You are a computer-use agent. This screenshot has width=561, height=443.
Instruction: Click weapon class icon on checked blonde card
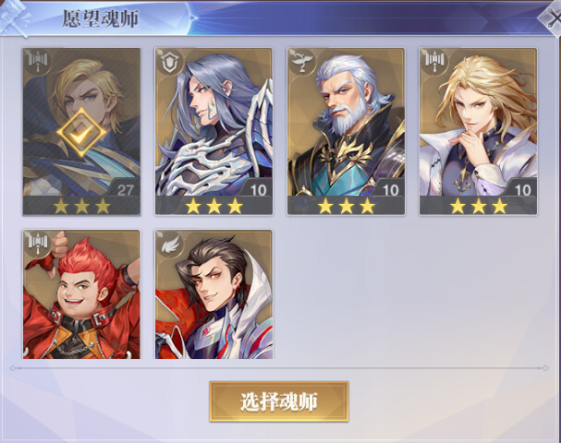38,62
